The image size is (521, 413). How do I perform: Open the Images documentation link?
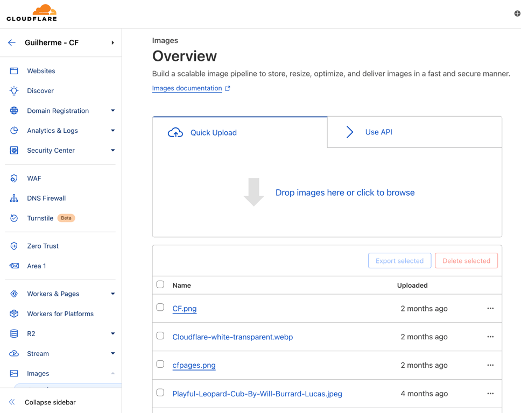(187, 88)
